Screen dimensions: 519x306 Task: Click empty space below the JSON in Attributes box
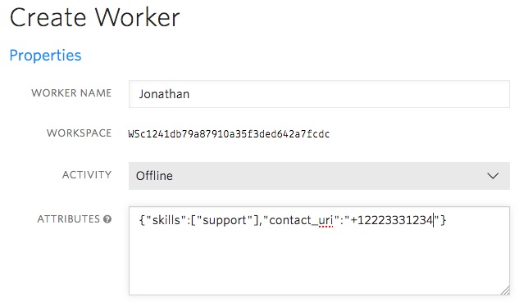tap(319, 261)
